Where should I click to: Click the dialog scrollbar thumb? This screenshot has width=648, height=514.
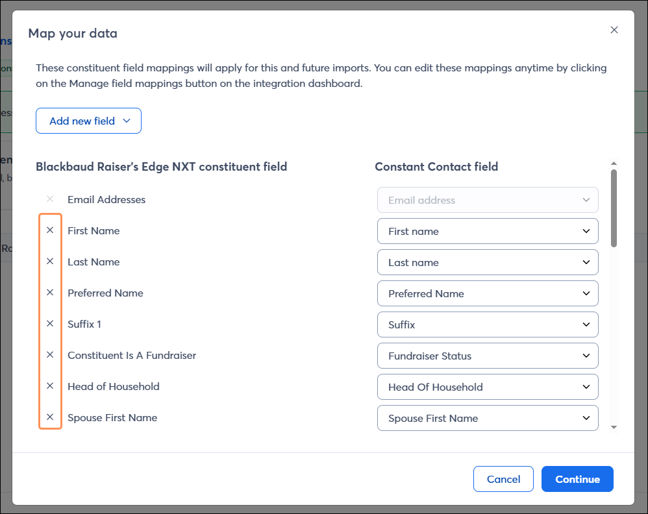coord(612,208)
